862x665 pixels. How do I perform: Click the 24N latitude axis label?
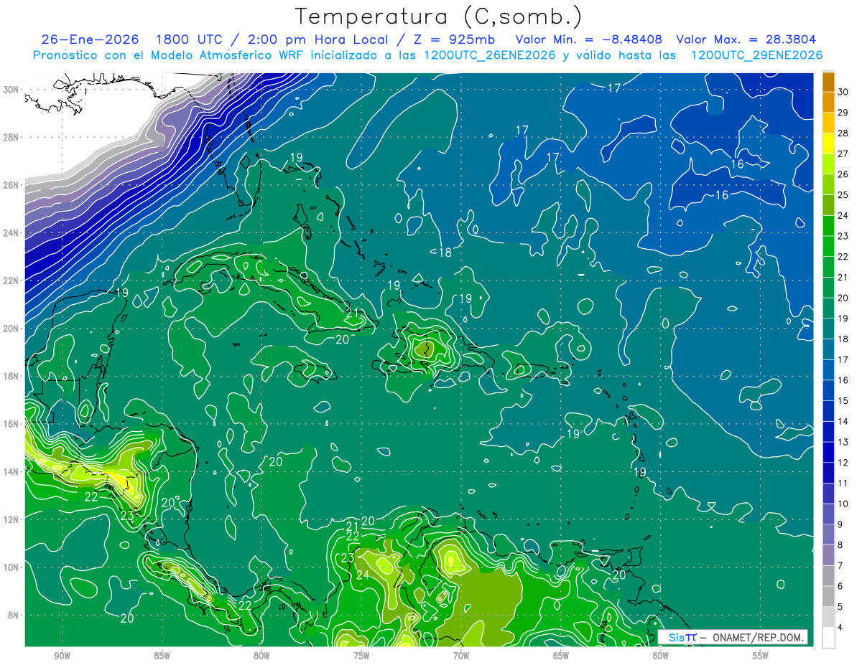[x=12, y=233]
